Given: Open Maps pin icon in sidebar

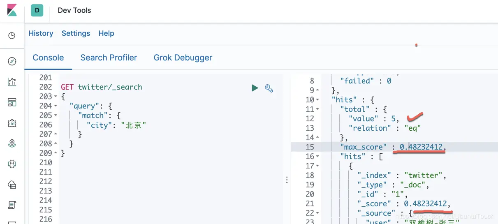Looking at the screenshot, I should 12,143.
